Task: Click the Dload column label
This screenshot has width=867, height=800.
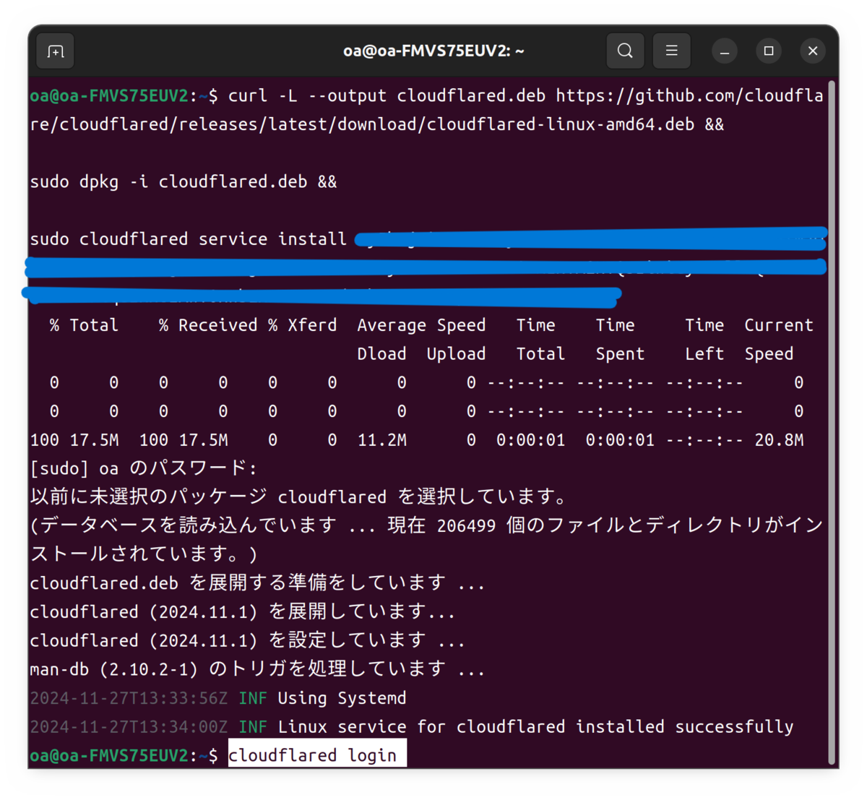Action: (381, 354)
